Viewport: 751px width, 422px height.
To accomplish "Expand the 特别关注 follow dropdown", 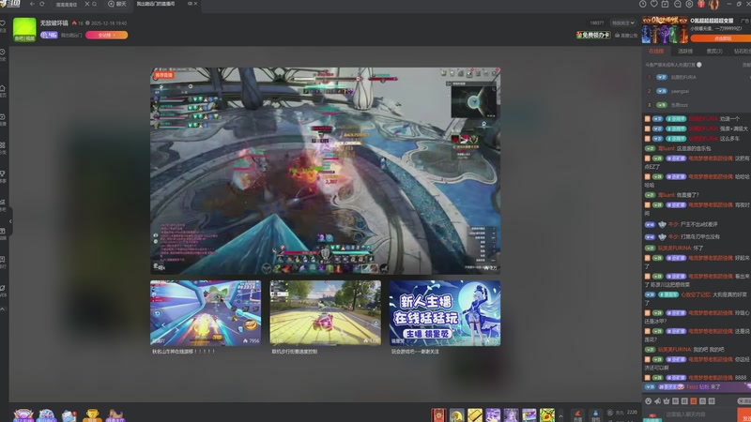I will 623,23.
